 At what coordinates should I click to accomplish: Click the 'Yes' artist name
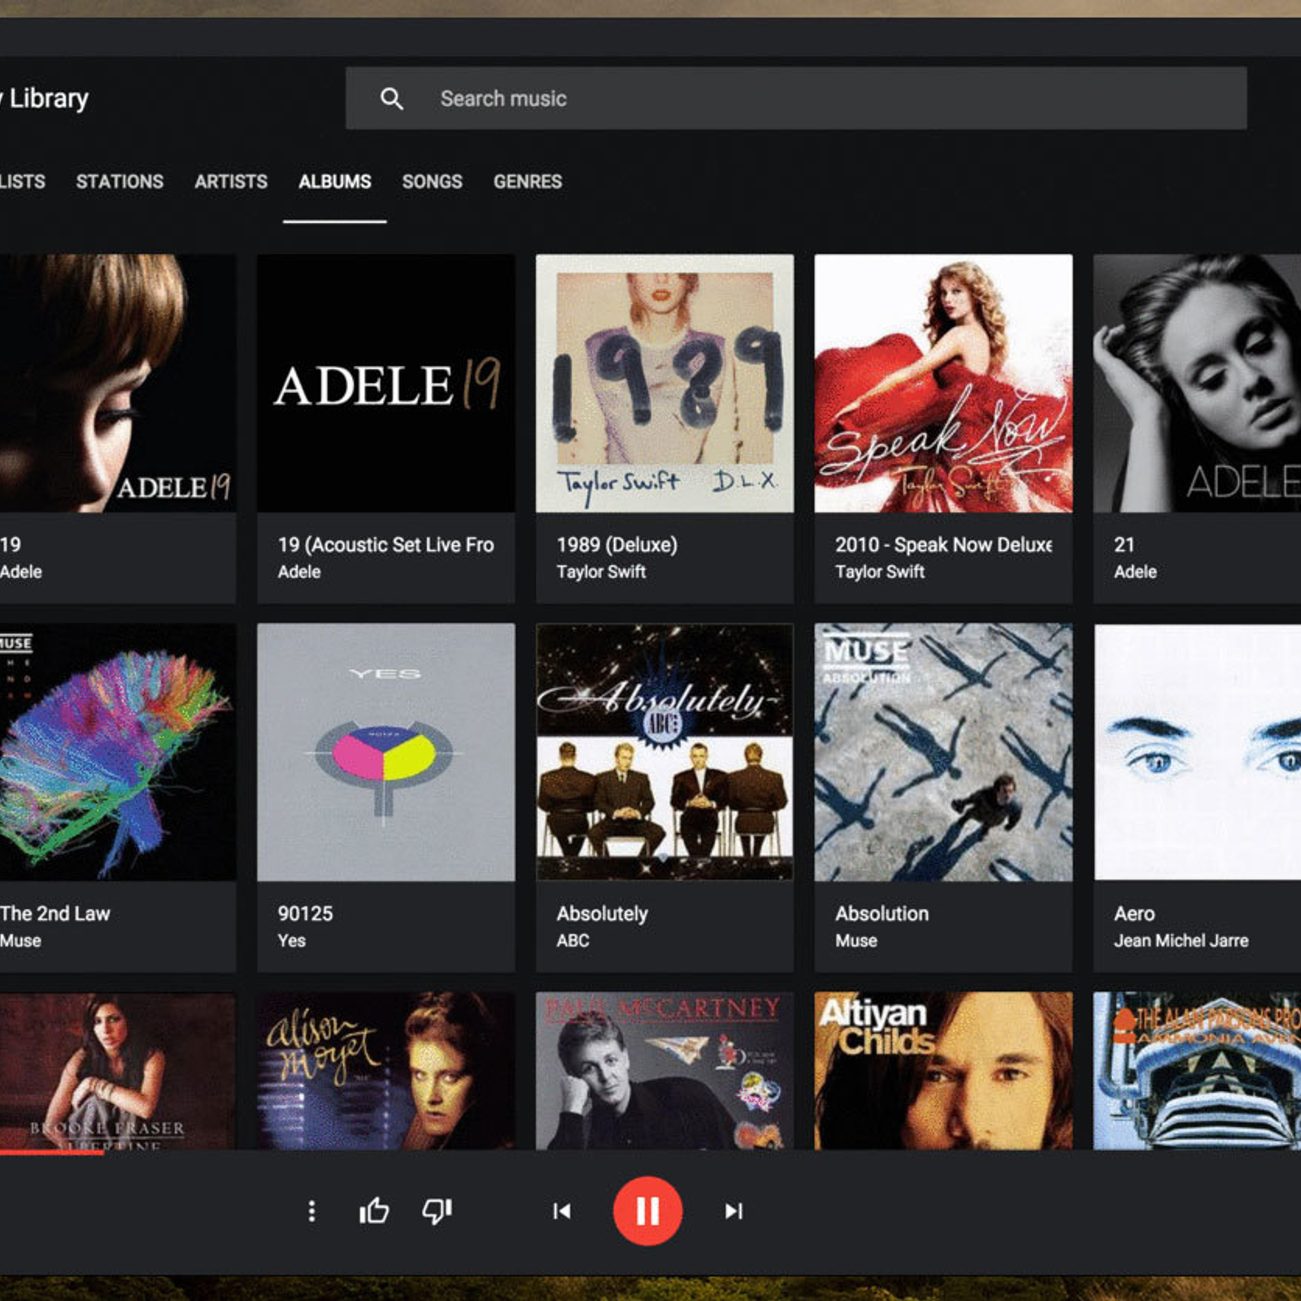click(291, 941)
